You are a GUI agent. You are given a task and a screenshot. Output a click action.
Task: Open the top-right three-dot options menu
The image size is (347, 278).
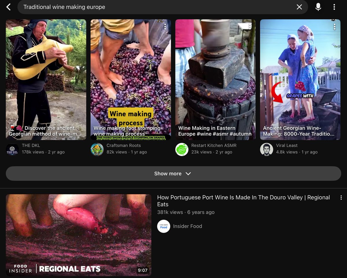tap(334, 7)
